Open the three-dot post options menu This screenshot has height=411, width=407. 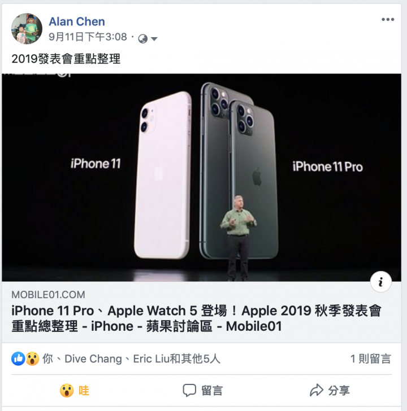(388, 19)
